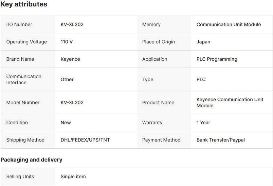Select the Single item value
The width and height of the screenshot is (273, 186).
[x=73, y=176]
